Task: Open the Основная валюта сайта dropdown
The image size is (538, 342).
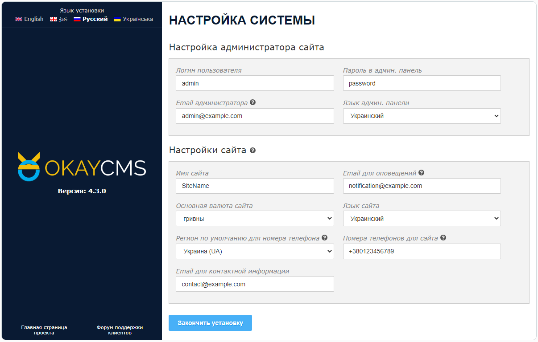Action: tap(255, 218)
